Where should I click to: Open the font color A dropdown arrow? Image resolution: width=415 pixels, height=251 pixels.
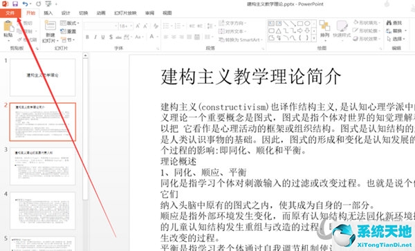coord(158,37)
